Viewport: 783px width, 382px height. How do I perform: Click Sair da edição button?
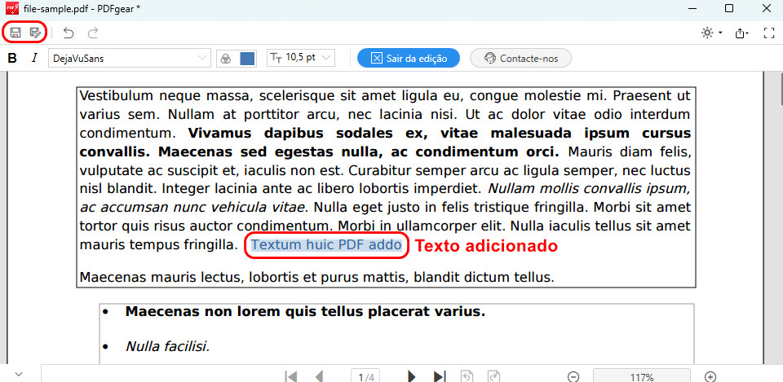409,59
